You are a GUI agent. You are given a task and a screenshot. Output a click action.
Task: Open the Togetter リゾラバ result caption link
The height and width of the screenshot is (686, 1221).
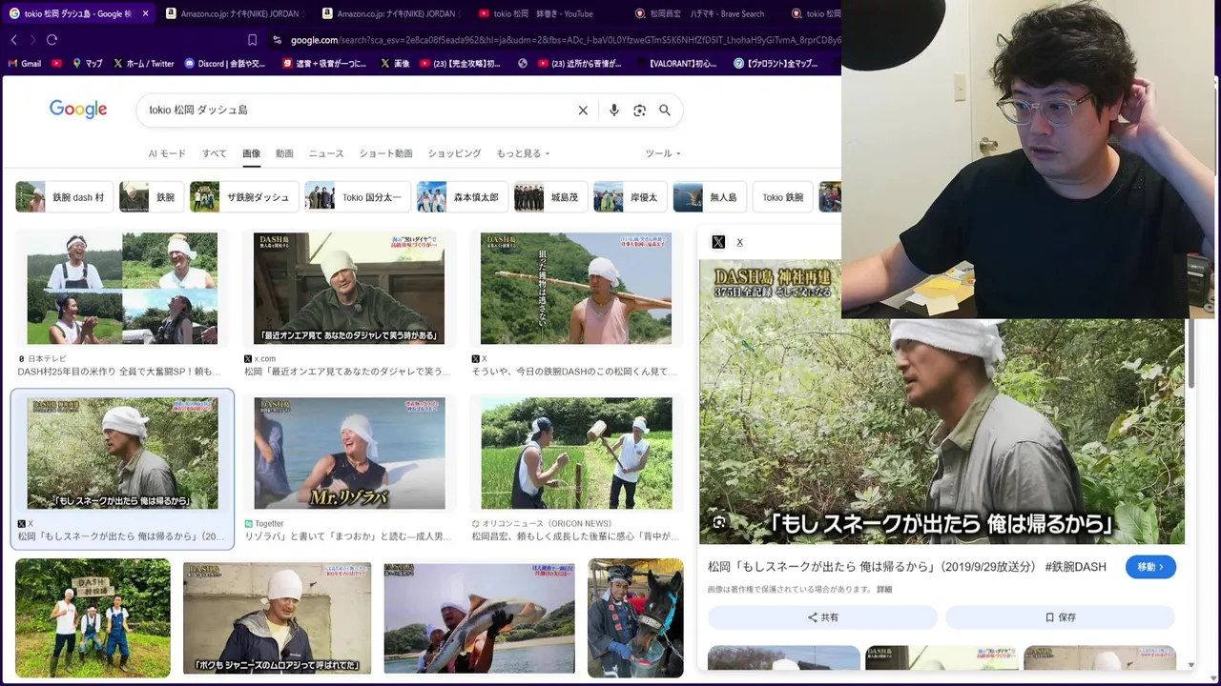(x=348, y=536)
